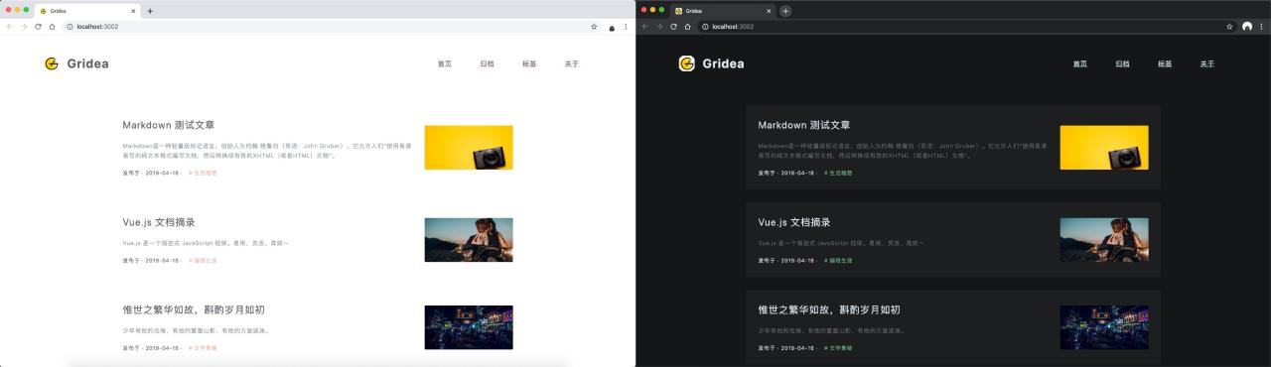Open the incognito profile icon in light browser
Image resolution: width=1271 pixels, height=367 pixels.
(612, 27)
